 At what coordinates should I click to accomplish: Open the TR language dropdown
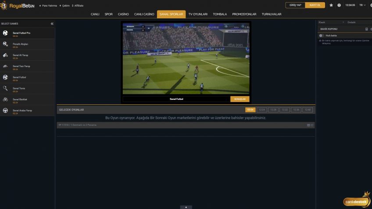(x=362, y=5)
